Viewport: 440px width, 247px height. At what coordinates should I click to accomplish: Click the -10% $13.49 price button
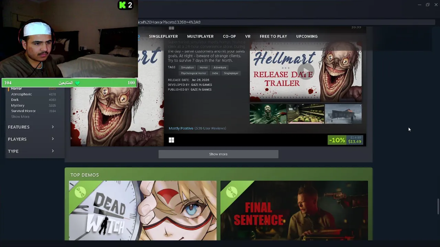(x=345, y=140)
